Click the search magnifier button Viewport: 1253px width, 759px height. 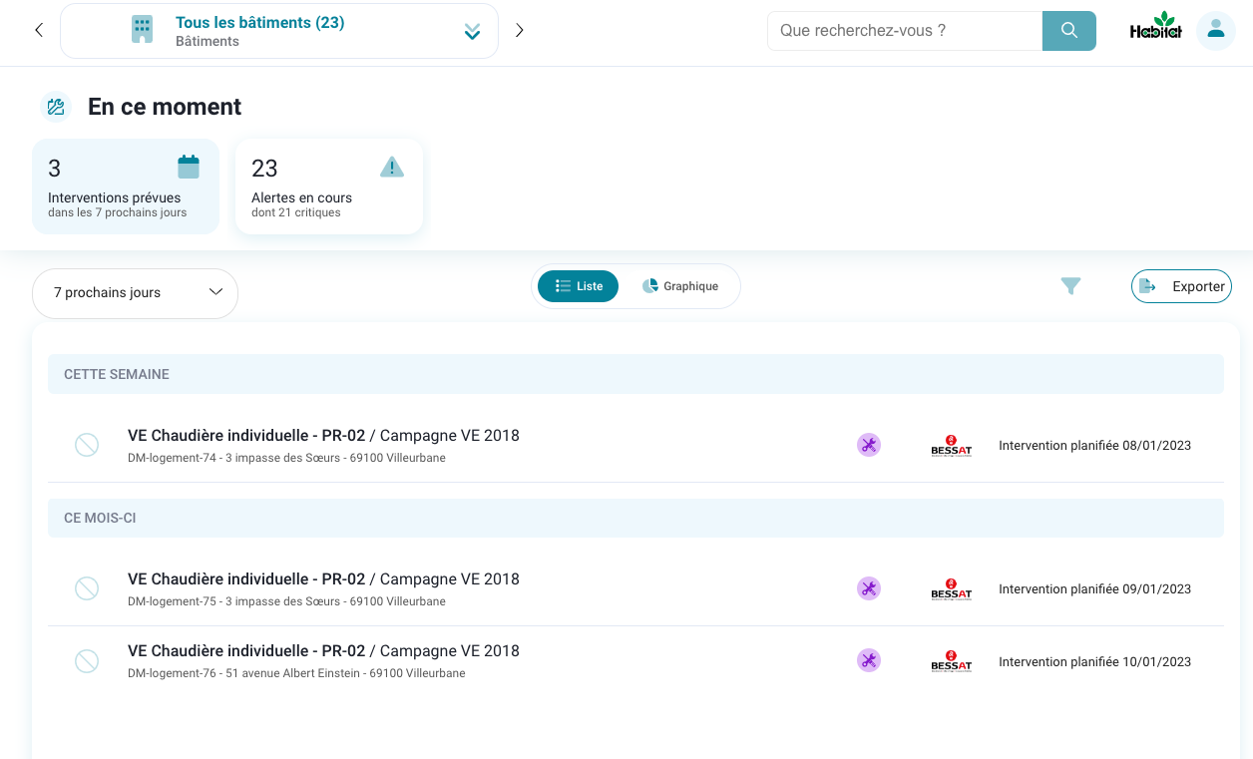click(1068, 31)
